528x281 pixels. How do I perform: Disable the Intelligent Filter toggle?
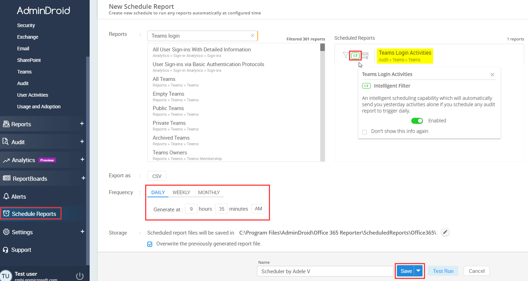tap(417, 121)
